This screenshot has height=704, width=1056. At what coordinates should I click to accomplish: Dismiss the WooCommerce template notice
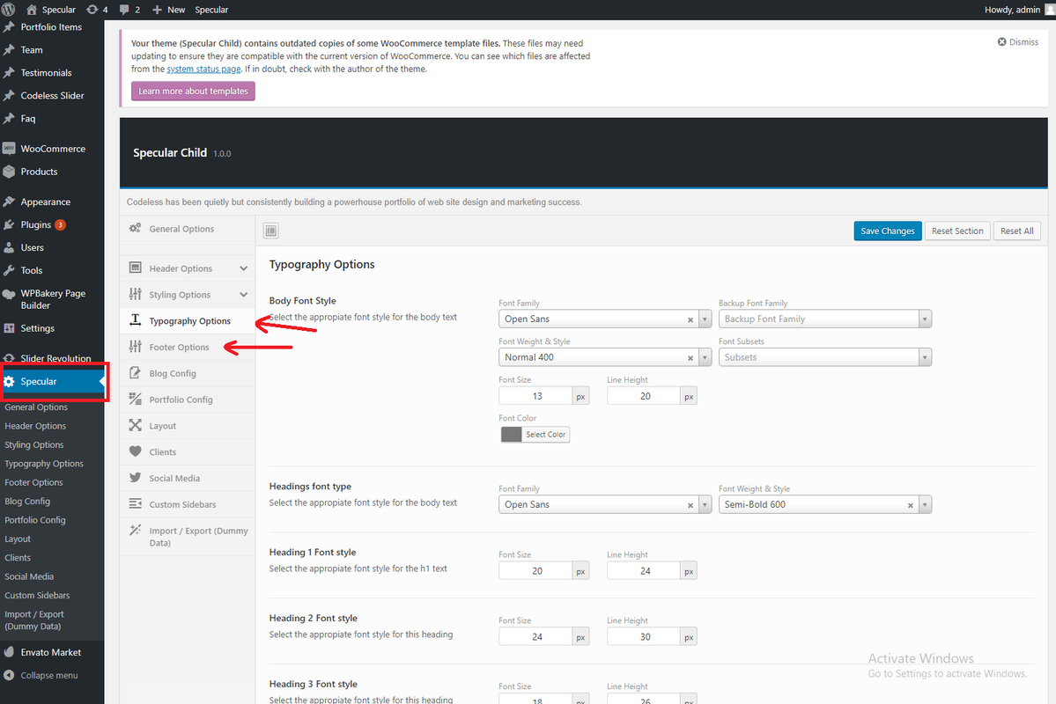[1017, 41]
